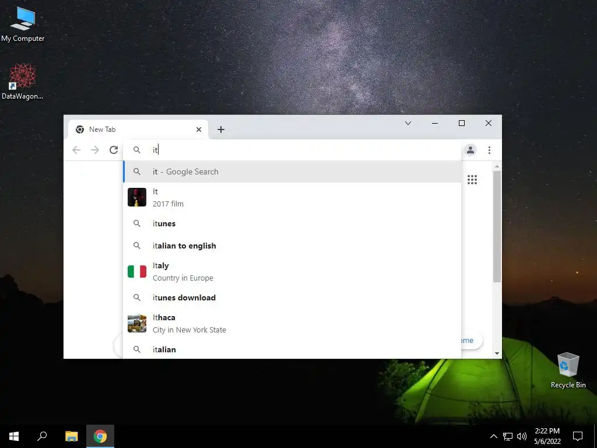Click the magnifier icon beside 'italian to english'

pyautogui.click(x=137, y=246)
